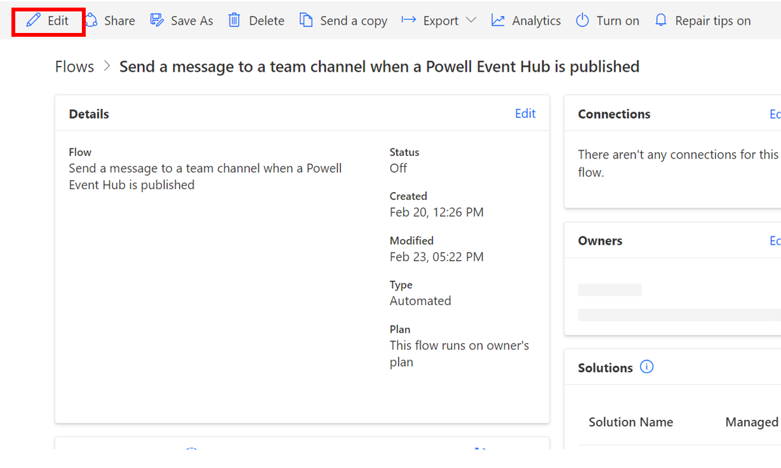This screenshot has width=781, height=468.
Task: Click the Send a copy icon
Action: (306, 20)
